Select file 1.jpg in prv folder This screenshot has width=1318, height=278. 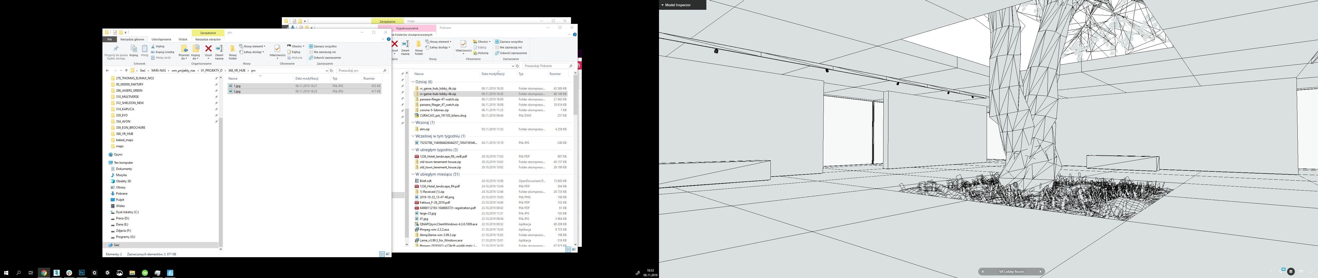point(237,86)
